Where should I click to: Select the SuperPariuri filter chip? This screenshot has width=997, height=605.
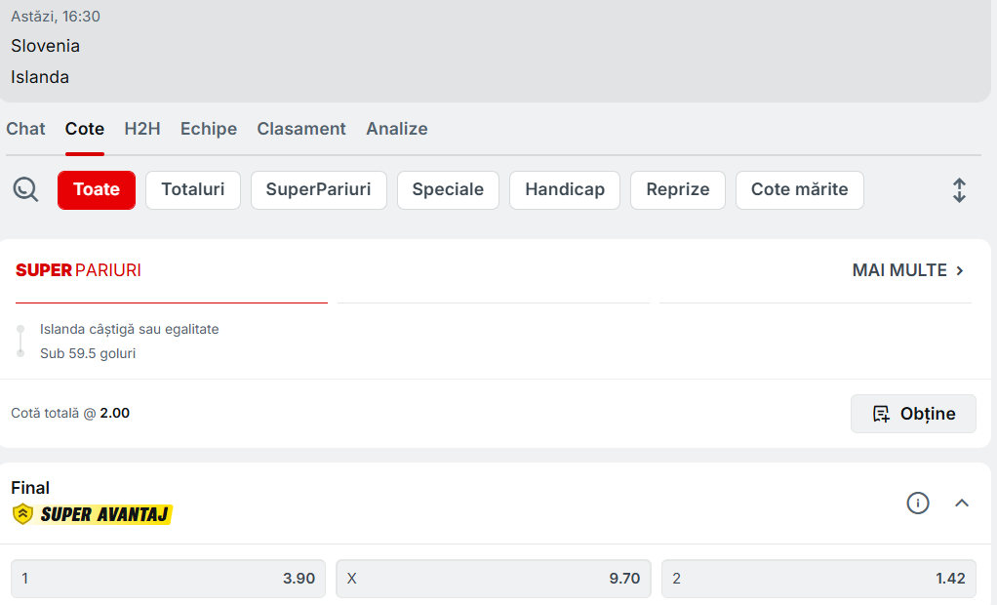click(318, 190)
